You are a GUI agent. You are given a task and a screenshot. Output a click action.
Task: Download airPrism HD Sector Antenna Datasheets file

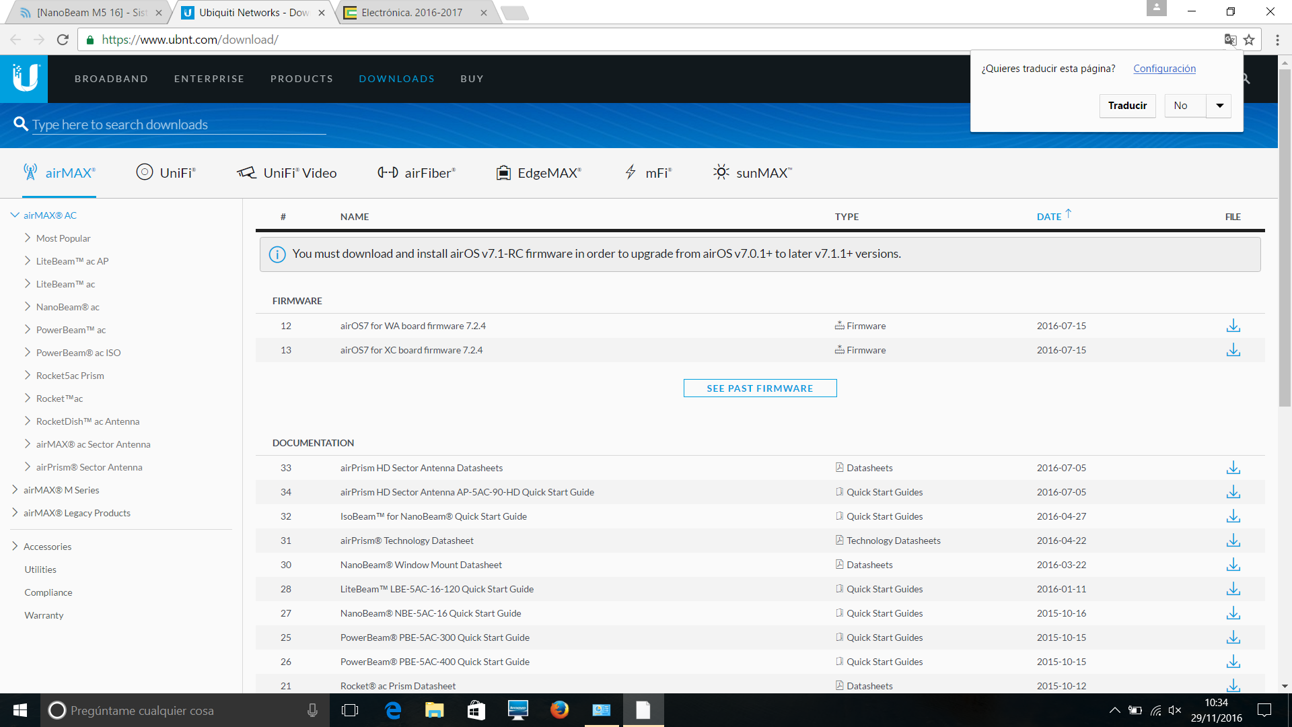[x=1233, y=468]
